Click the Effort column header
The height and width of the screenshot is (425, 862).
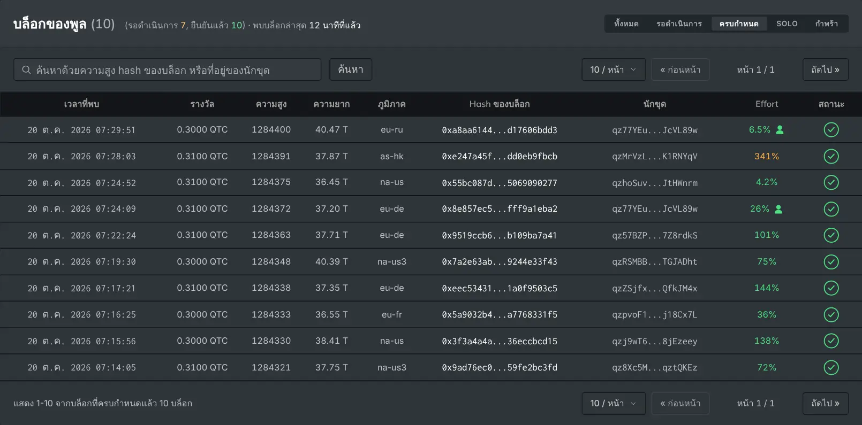coord(767,104)
